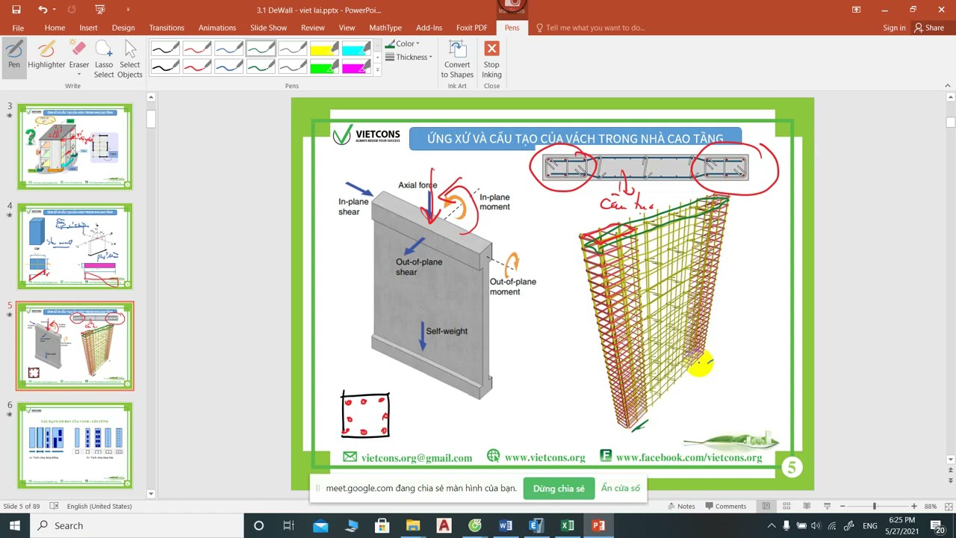The height and width of the screenshot is (538, 956).
Task: Adjust the zoom slider handle
Action: [874, 506]
